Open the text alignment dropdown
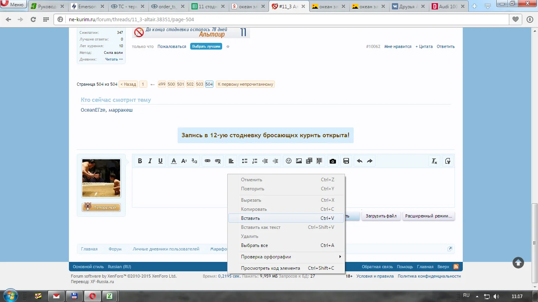538x302 pixels. (x=231, y=161)
